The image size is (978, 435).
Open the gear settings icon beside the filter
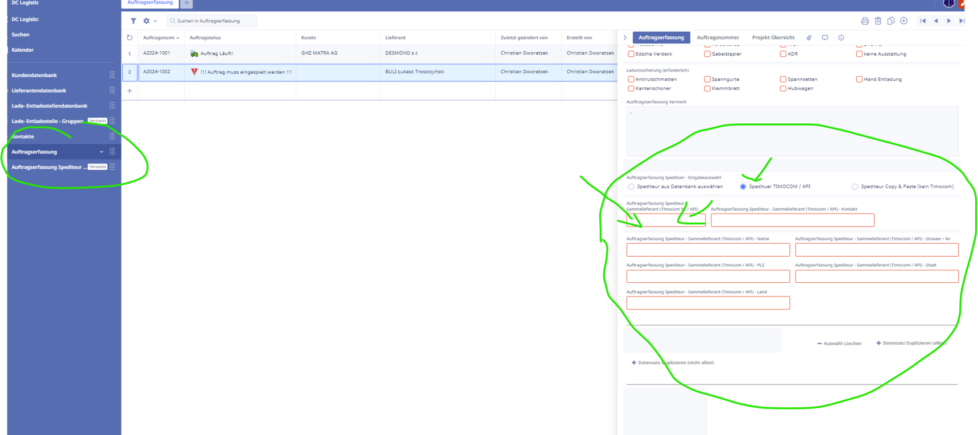(x=147, y=21)
